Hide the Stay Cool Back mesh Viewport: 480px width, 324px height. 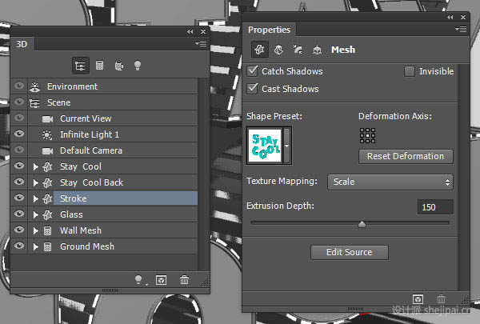[19, 182]
